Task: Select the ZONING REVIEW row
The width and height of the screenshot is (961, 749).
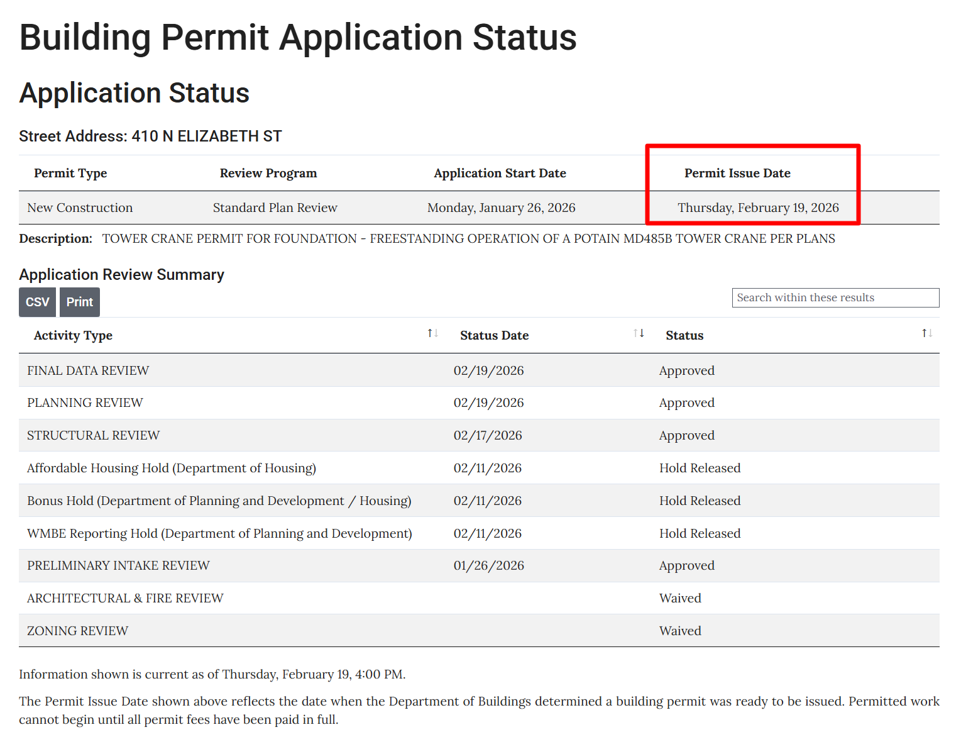Action: [77, 630]
